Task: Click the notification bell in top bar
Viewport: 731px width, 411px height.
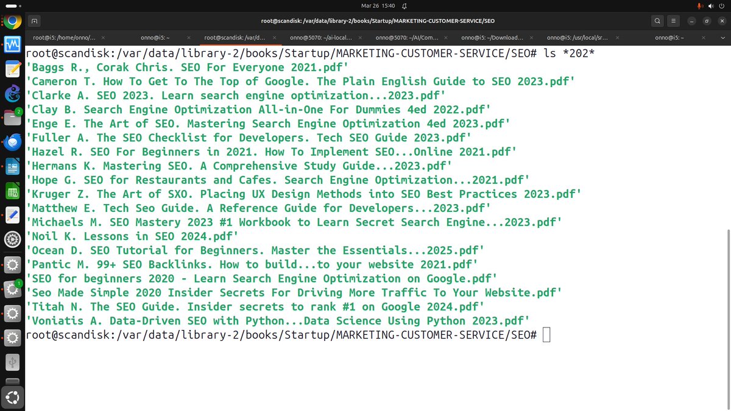Action: coord(403,5)
